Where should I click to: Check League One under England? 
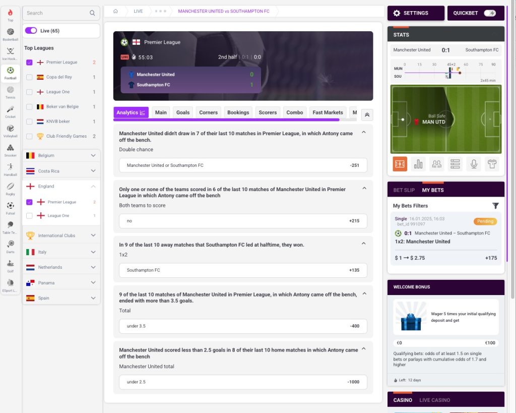click(x=29, y=216)
